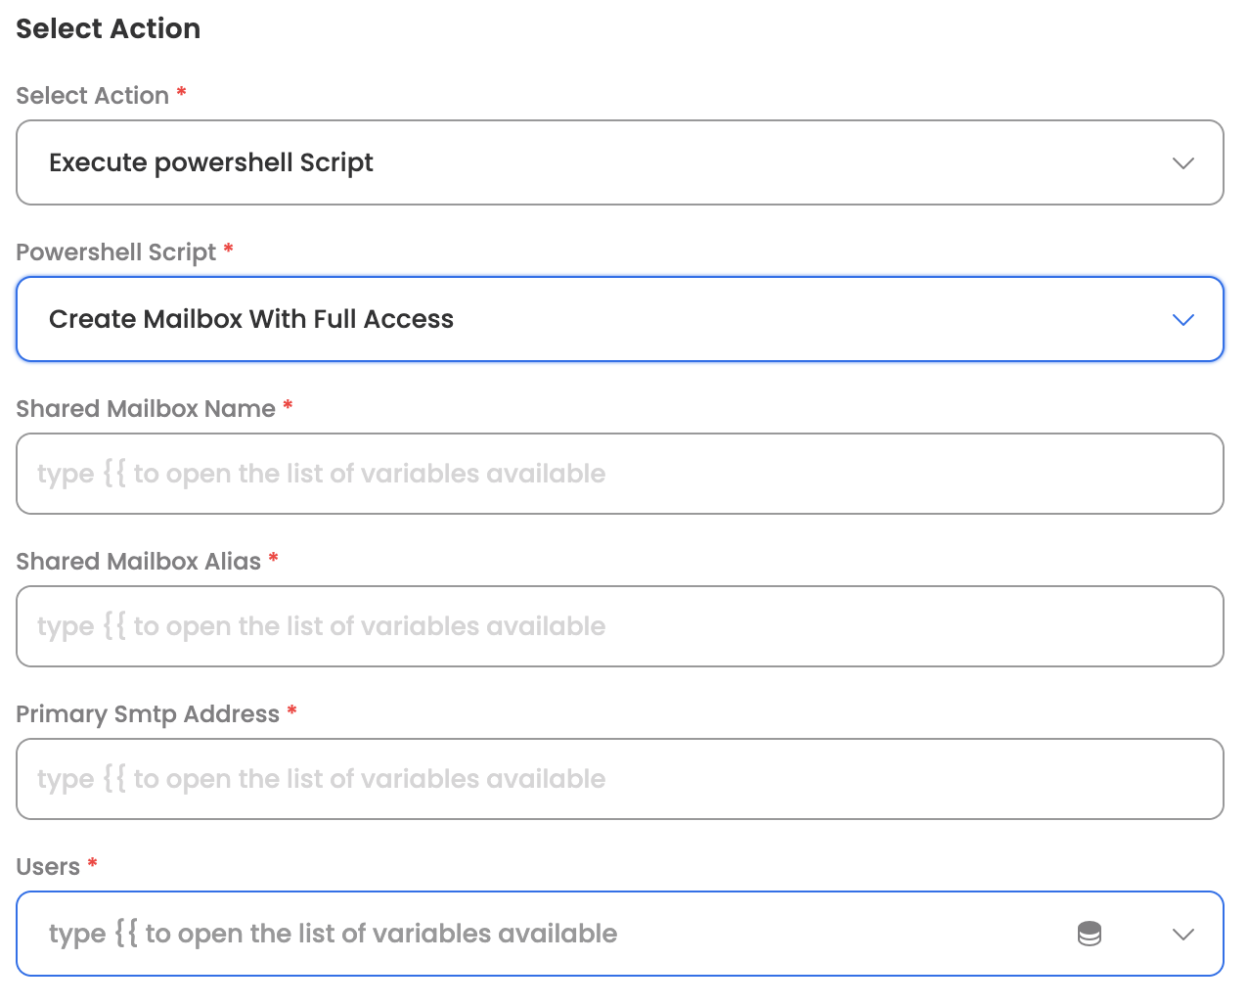Click the Primary Smtp Address label
The image size is (1248, 1006).
148,714
